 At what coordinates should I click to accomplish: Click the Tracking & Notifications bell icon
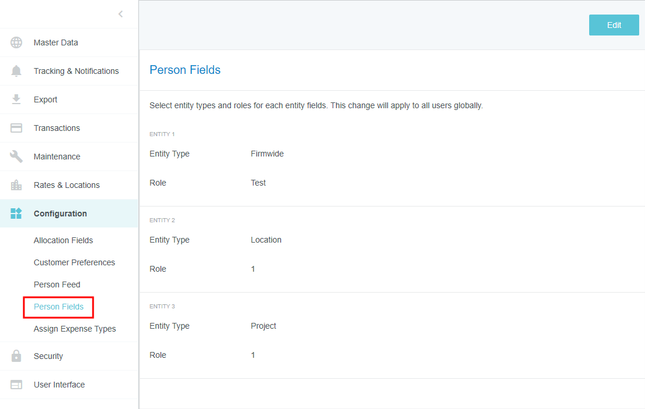pos(16,71)
